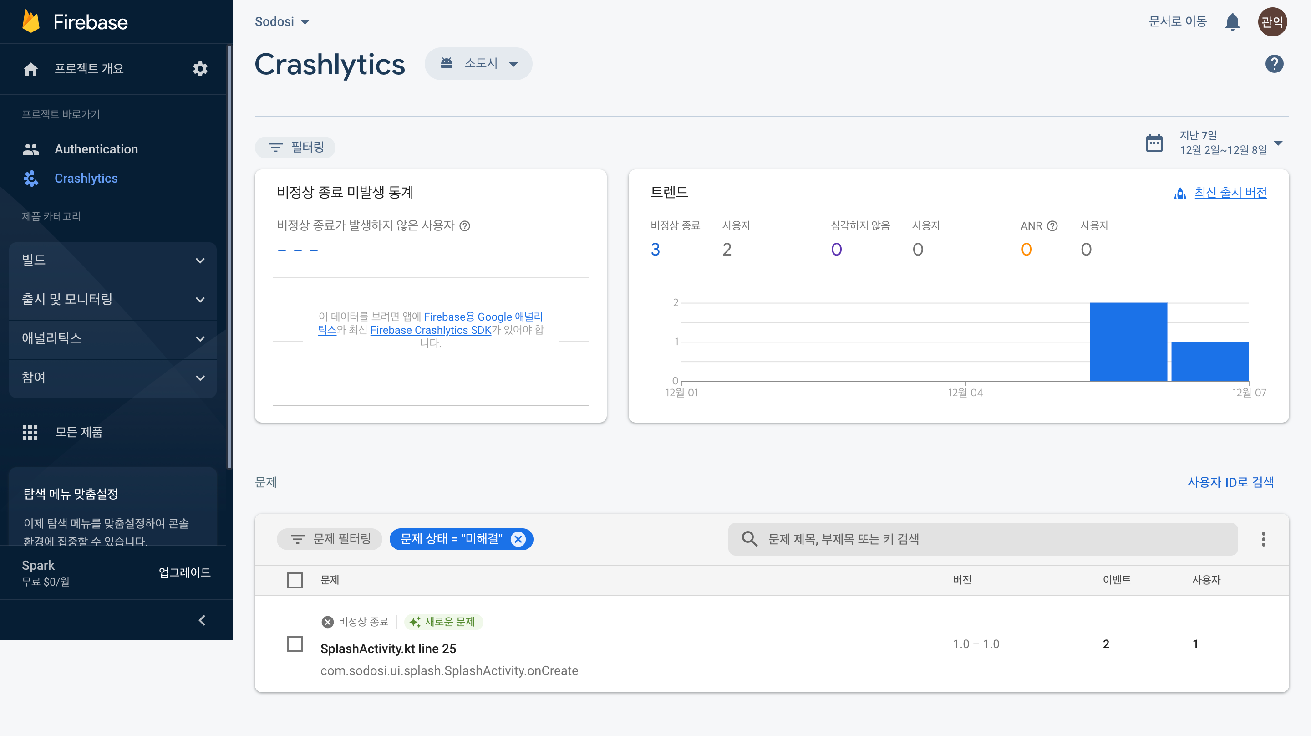
Task: Go to Authentication in sidebar
Action: coord(96,149)
